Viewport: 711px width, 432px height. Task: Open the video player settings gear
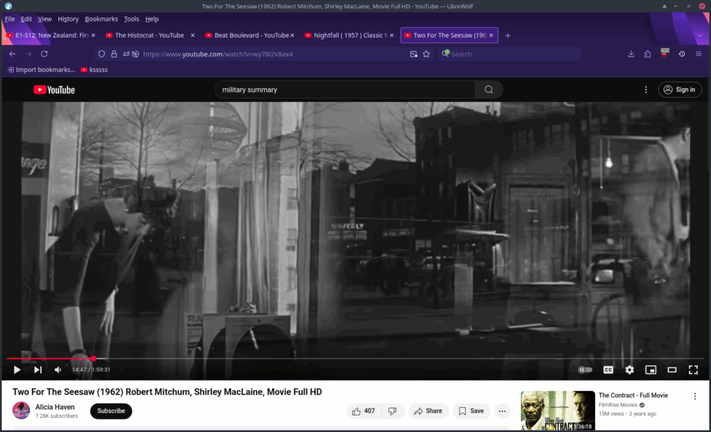[629, 370]
